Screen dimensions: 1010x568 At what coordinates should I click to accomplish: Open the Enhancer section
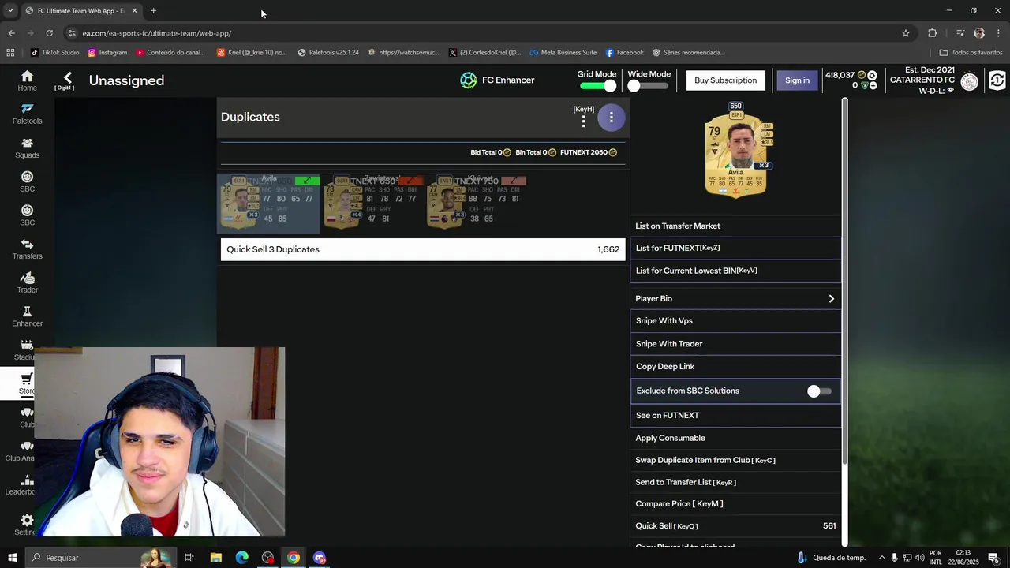pyautogui.click(x=27, y=316)
